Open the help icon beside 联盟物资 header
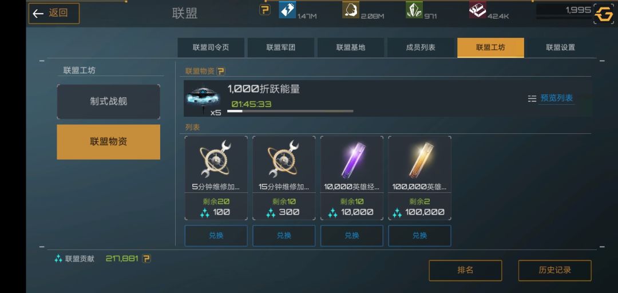The image size is (618, 293). (221, 71)
